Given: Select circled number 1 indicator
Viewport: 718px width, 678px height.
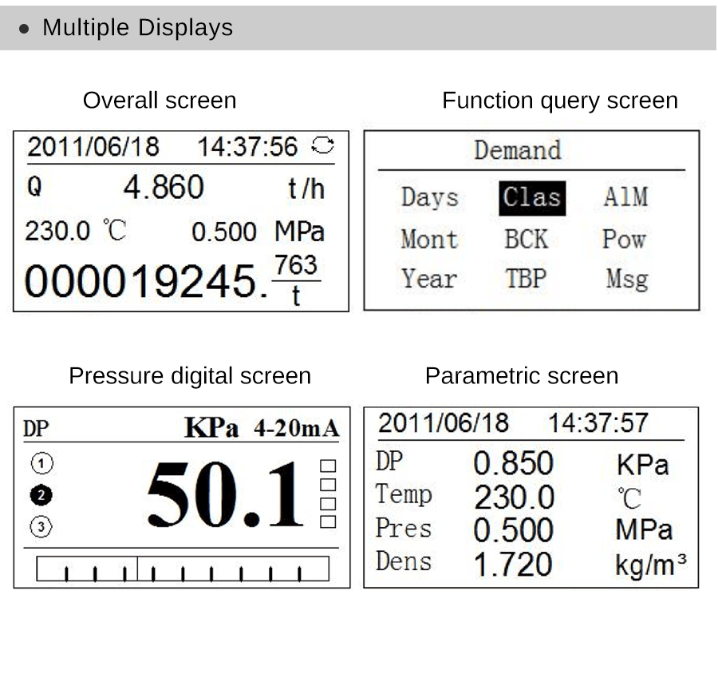Looking at the screenshot, I should 41,462.
